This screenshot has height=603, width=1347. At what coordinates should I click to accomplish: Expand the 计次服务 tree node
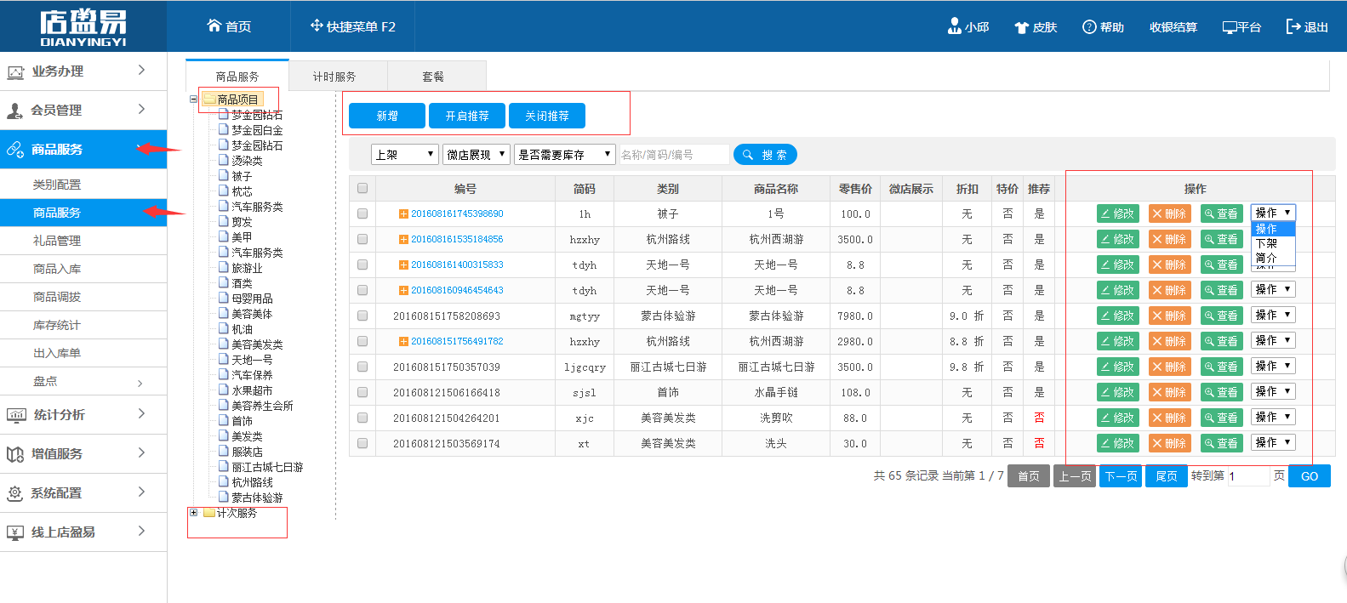pyautogui.click(x=193, y=513)
